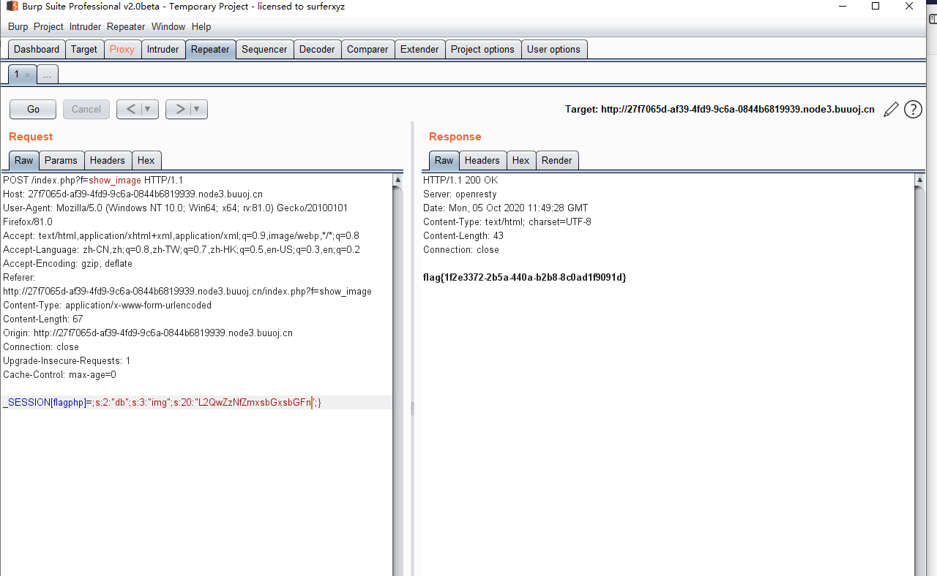The height and width of the screenshot is (576, 937).
Task: Click the POST /index.php?f=show_image request line
Action: pyautogui.click(x=93, y=180)
